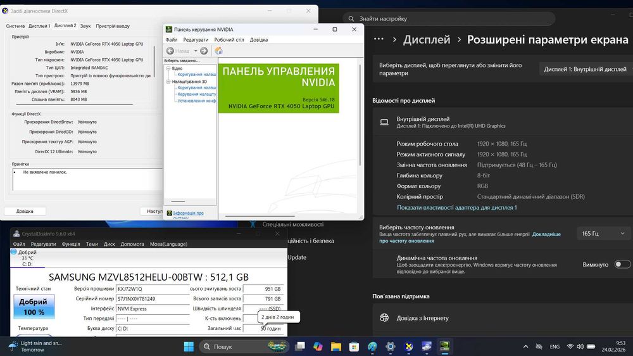Viewport: 633px width, 356px height.
Task: Switch to Система tab in DirectX tool
Action: coord(15,26)
